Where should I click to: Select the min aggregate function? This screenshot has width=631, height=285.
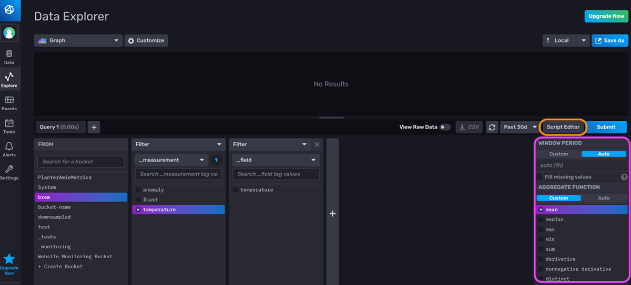pyautogui.click(x=582, y=239)
